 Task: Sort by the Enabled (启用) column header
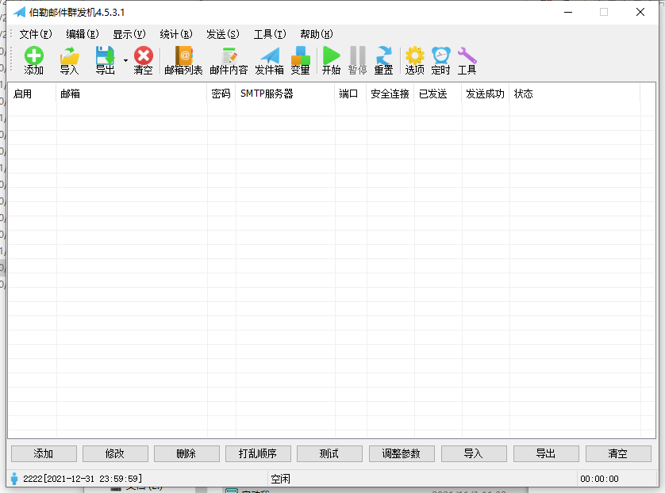tap(33, 94)
